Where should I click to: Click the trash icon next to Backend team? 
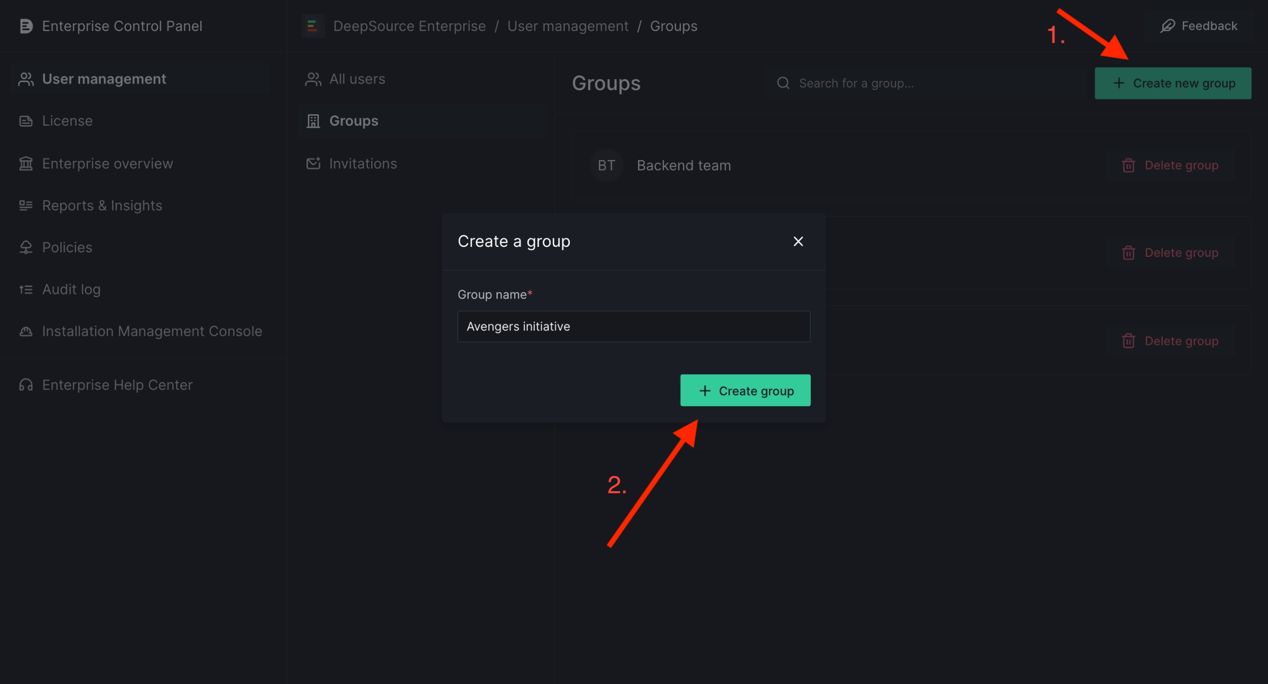click(1128, 165)
